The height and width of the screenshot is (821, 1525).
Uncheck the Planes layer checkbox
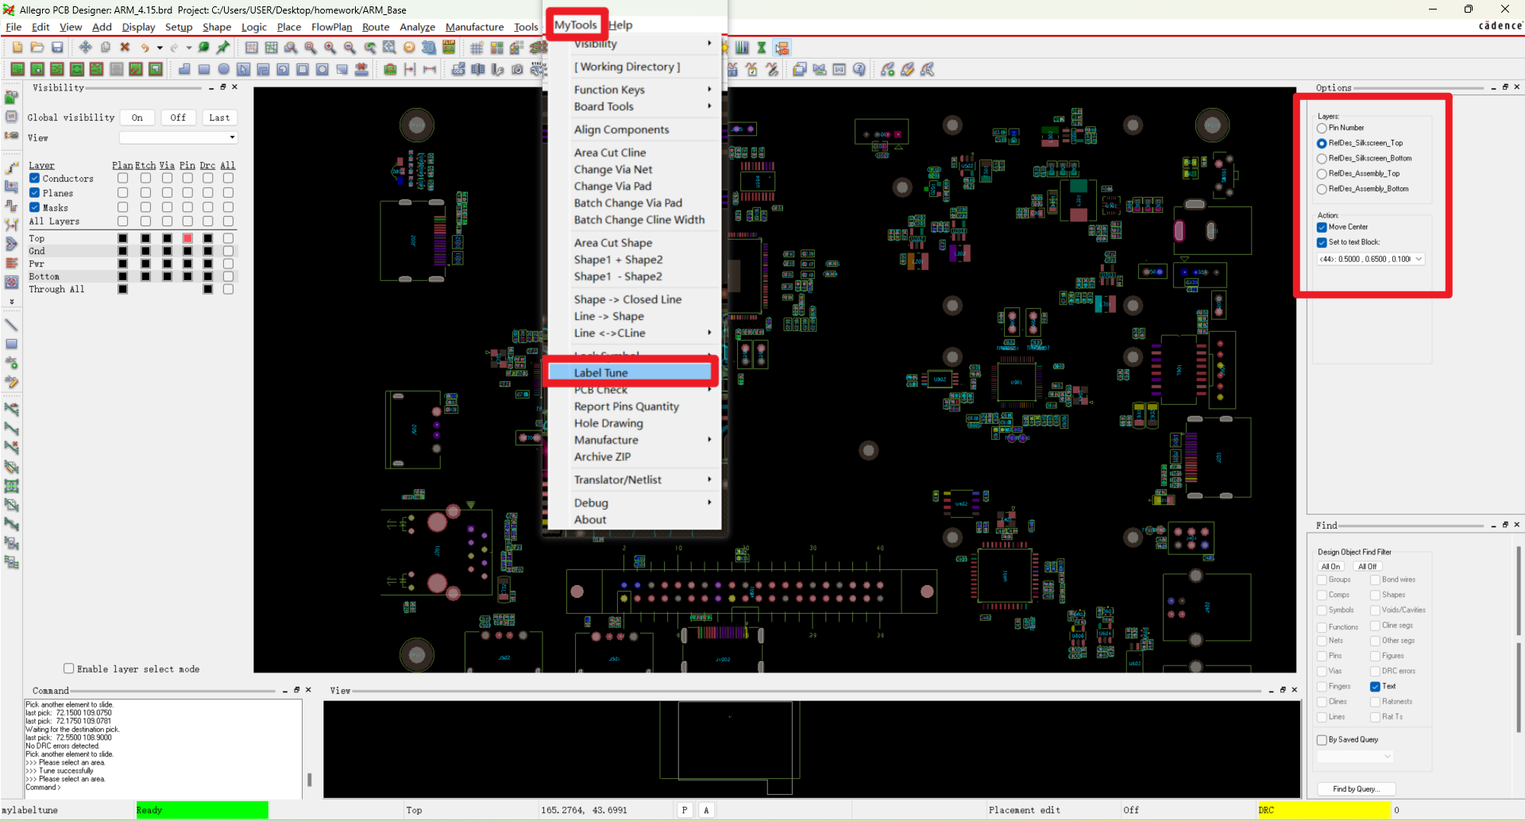[35, 193]
